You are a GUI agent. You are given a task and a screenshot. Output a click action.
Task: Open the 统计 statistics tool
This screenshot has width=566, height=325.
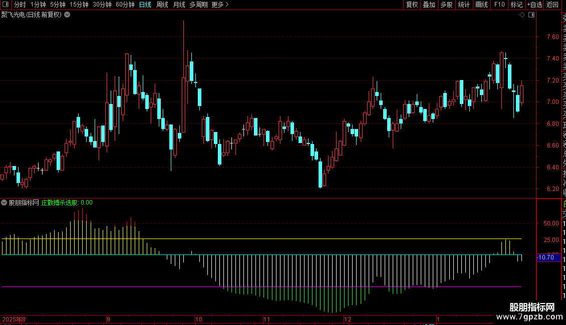pyautogui.click(x=464, y=4)
